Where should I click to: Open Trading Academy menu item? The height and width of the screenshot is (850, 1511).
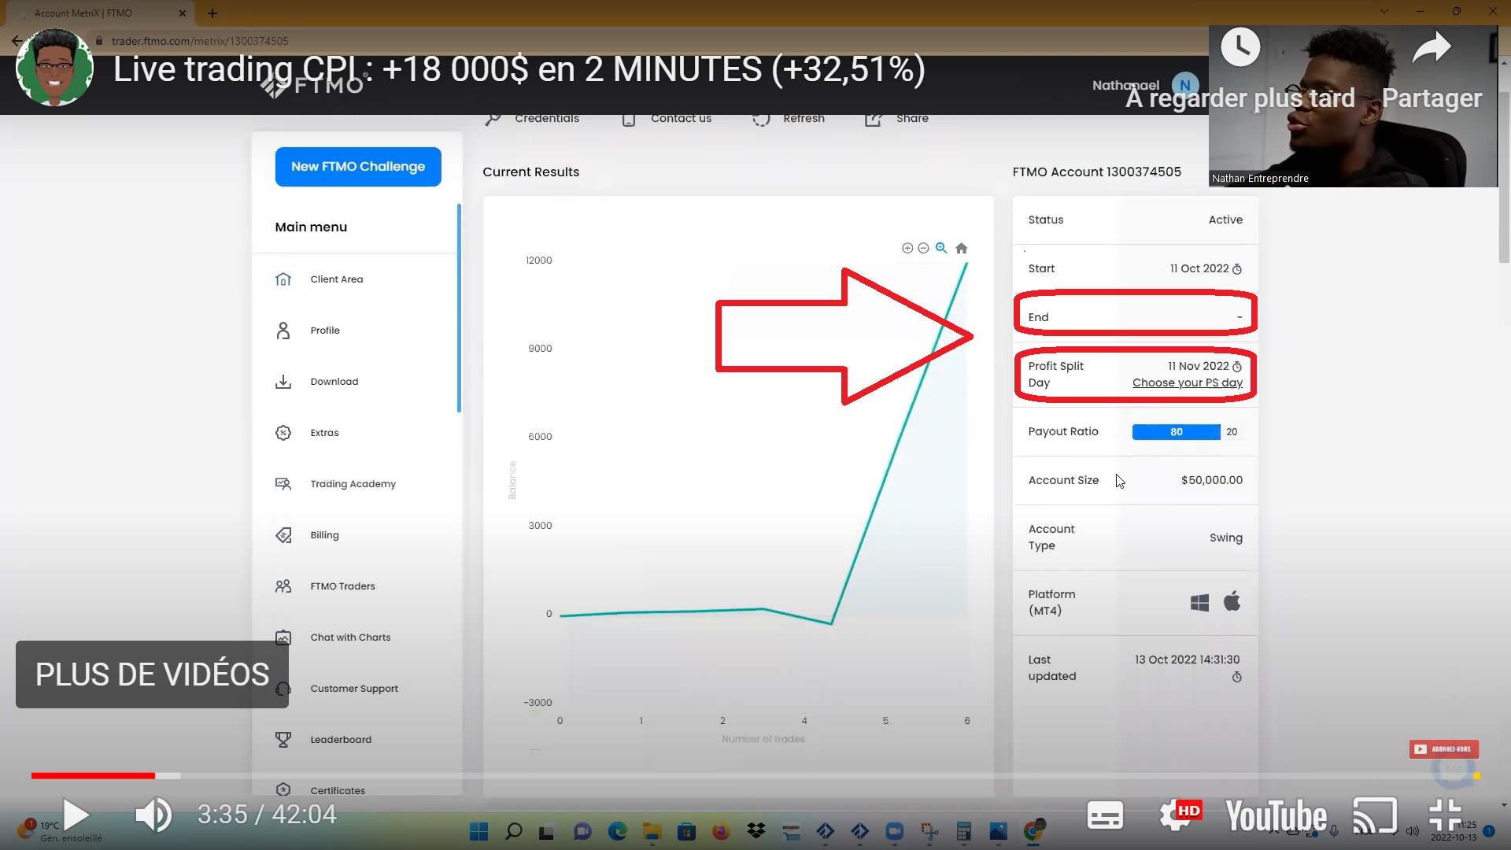pos(353,484)
